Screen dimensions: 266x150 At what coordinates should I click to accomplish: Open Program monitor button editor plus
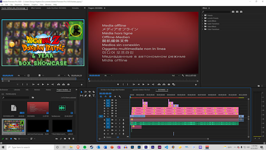196,85
